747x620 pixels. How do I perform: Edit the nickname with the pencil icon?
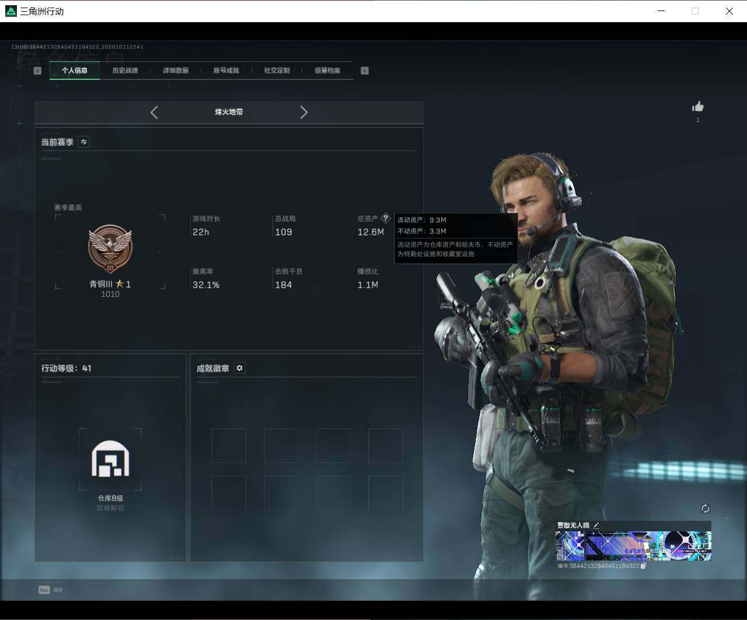[596, 525]
